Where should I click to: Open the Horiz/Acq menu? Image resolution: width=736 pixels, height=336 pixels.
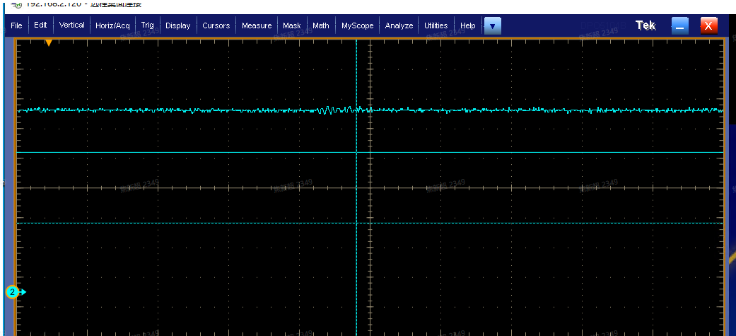pyautogui.click(x=112, y=26)
